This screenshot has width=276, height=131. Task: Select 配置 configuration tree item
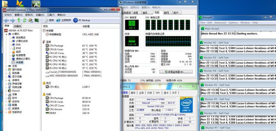[14, 105]
